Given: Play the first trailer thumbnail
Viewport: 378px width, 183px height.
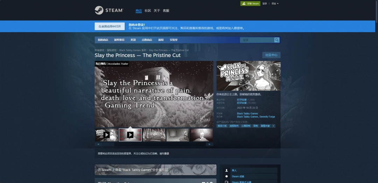Looking at the screenshot, I should click(106, 135).
